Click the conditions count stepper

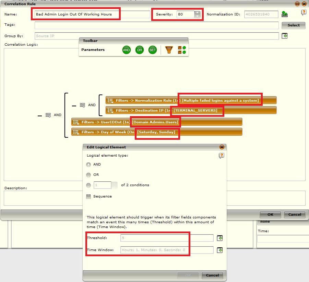[114, 185]
